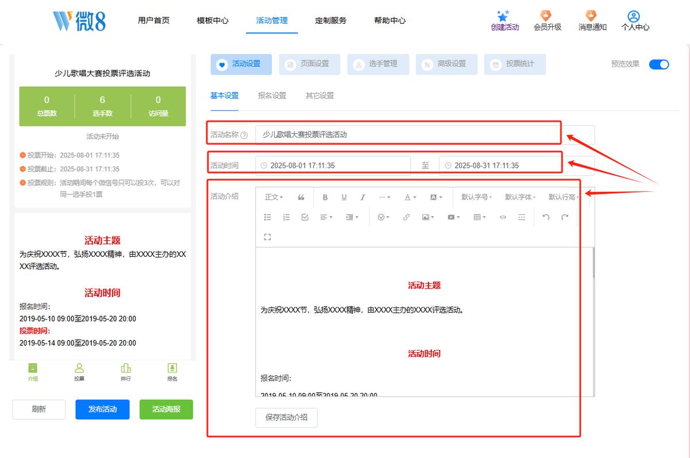Click the 活动名称 text input field
The image size is (690, 458).
[x=425, y=135]
